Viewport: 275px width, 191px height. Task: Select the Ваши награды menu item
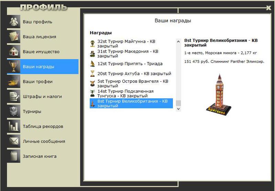pyautogui.click(x=43, y=67)
